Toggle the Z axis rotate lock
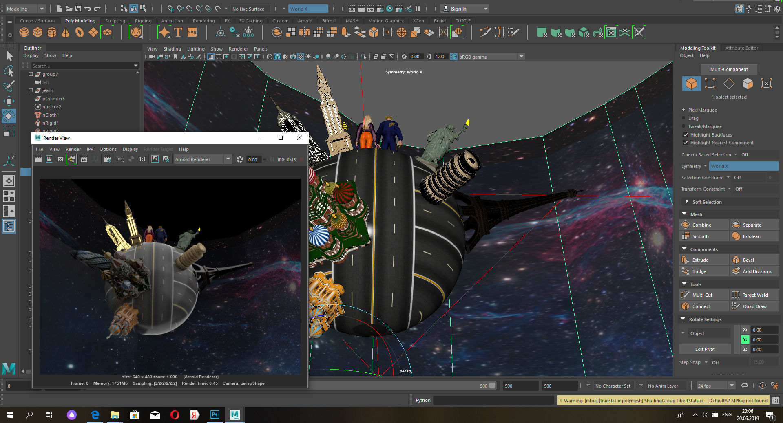This screenshot has width=783, height=423. point(745,349)
